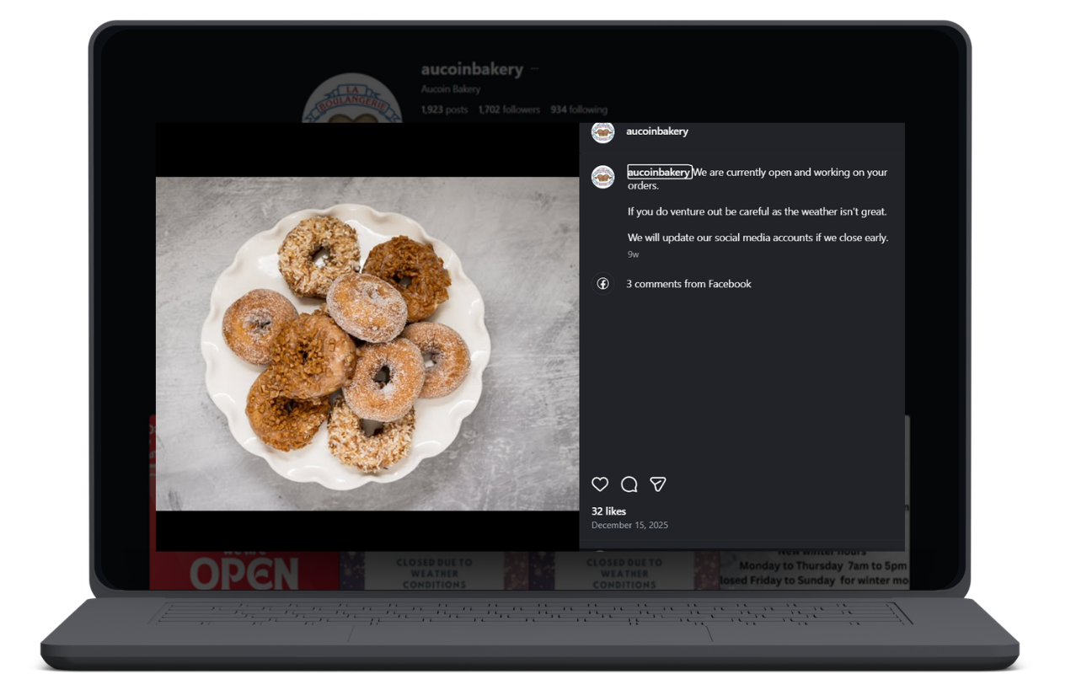The width and height of the screenshot is (1087, 674).
Task: View 3 comments from Facebook
Action: point(688,284)
